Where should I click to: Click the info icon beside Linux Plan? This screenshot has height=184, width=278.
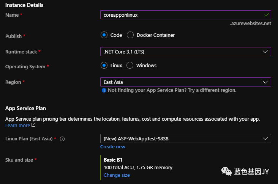tap(63, 139)
